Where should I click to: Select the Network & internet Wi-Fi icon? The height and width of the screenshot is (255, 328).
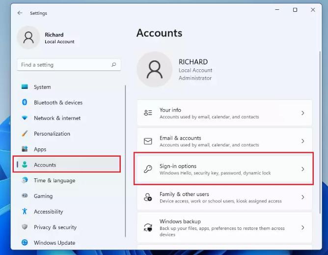pyautogui.click(x=25, y=118)
